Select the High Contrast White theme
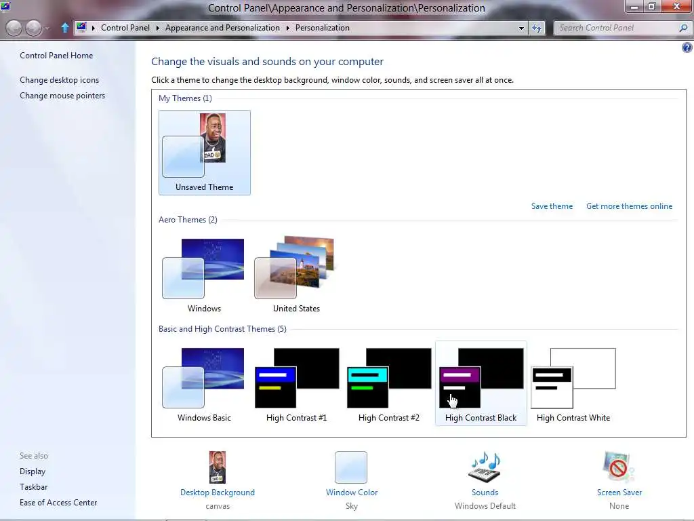The width and height of the screenshot is (694, 521). click(573, 384)
